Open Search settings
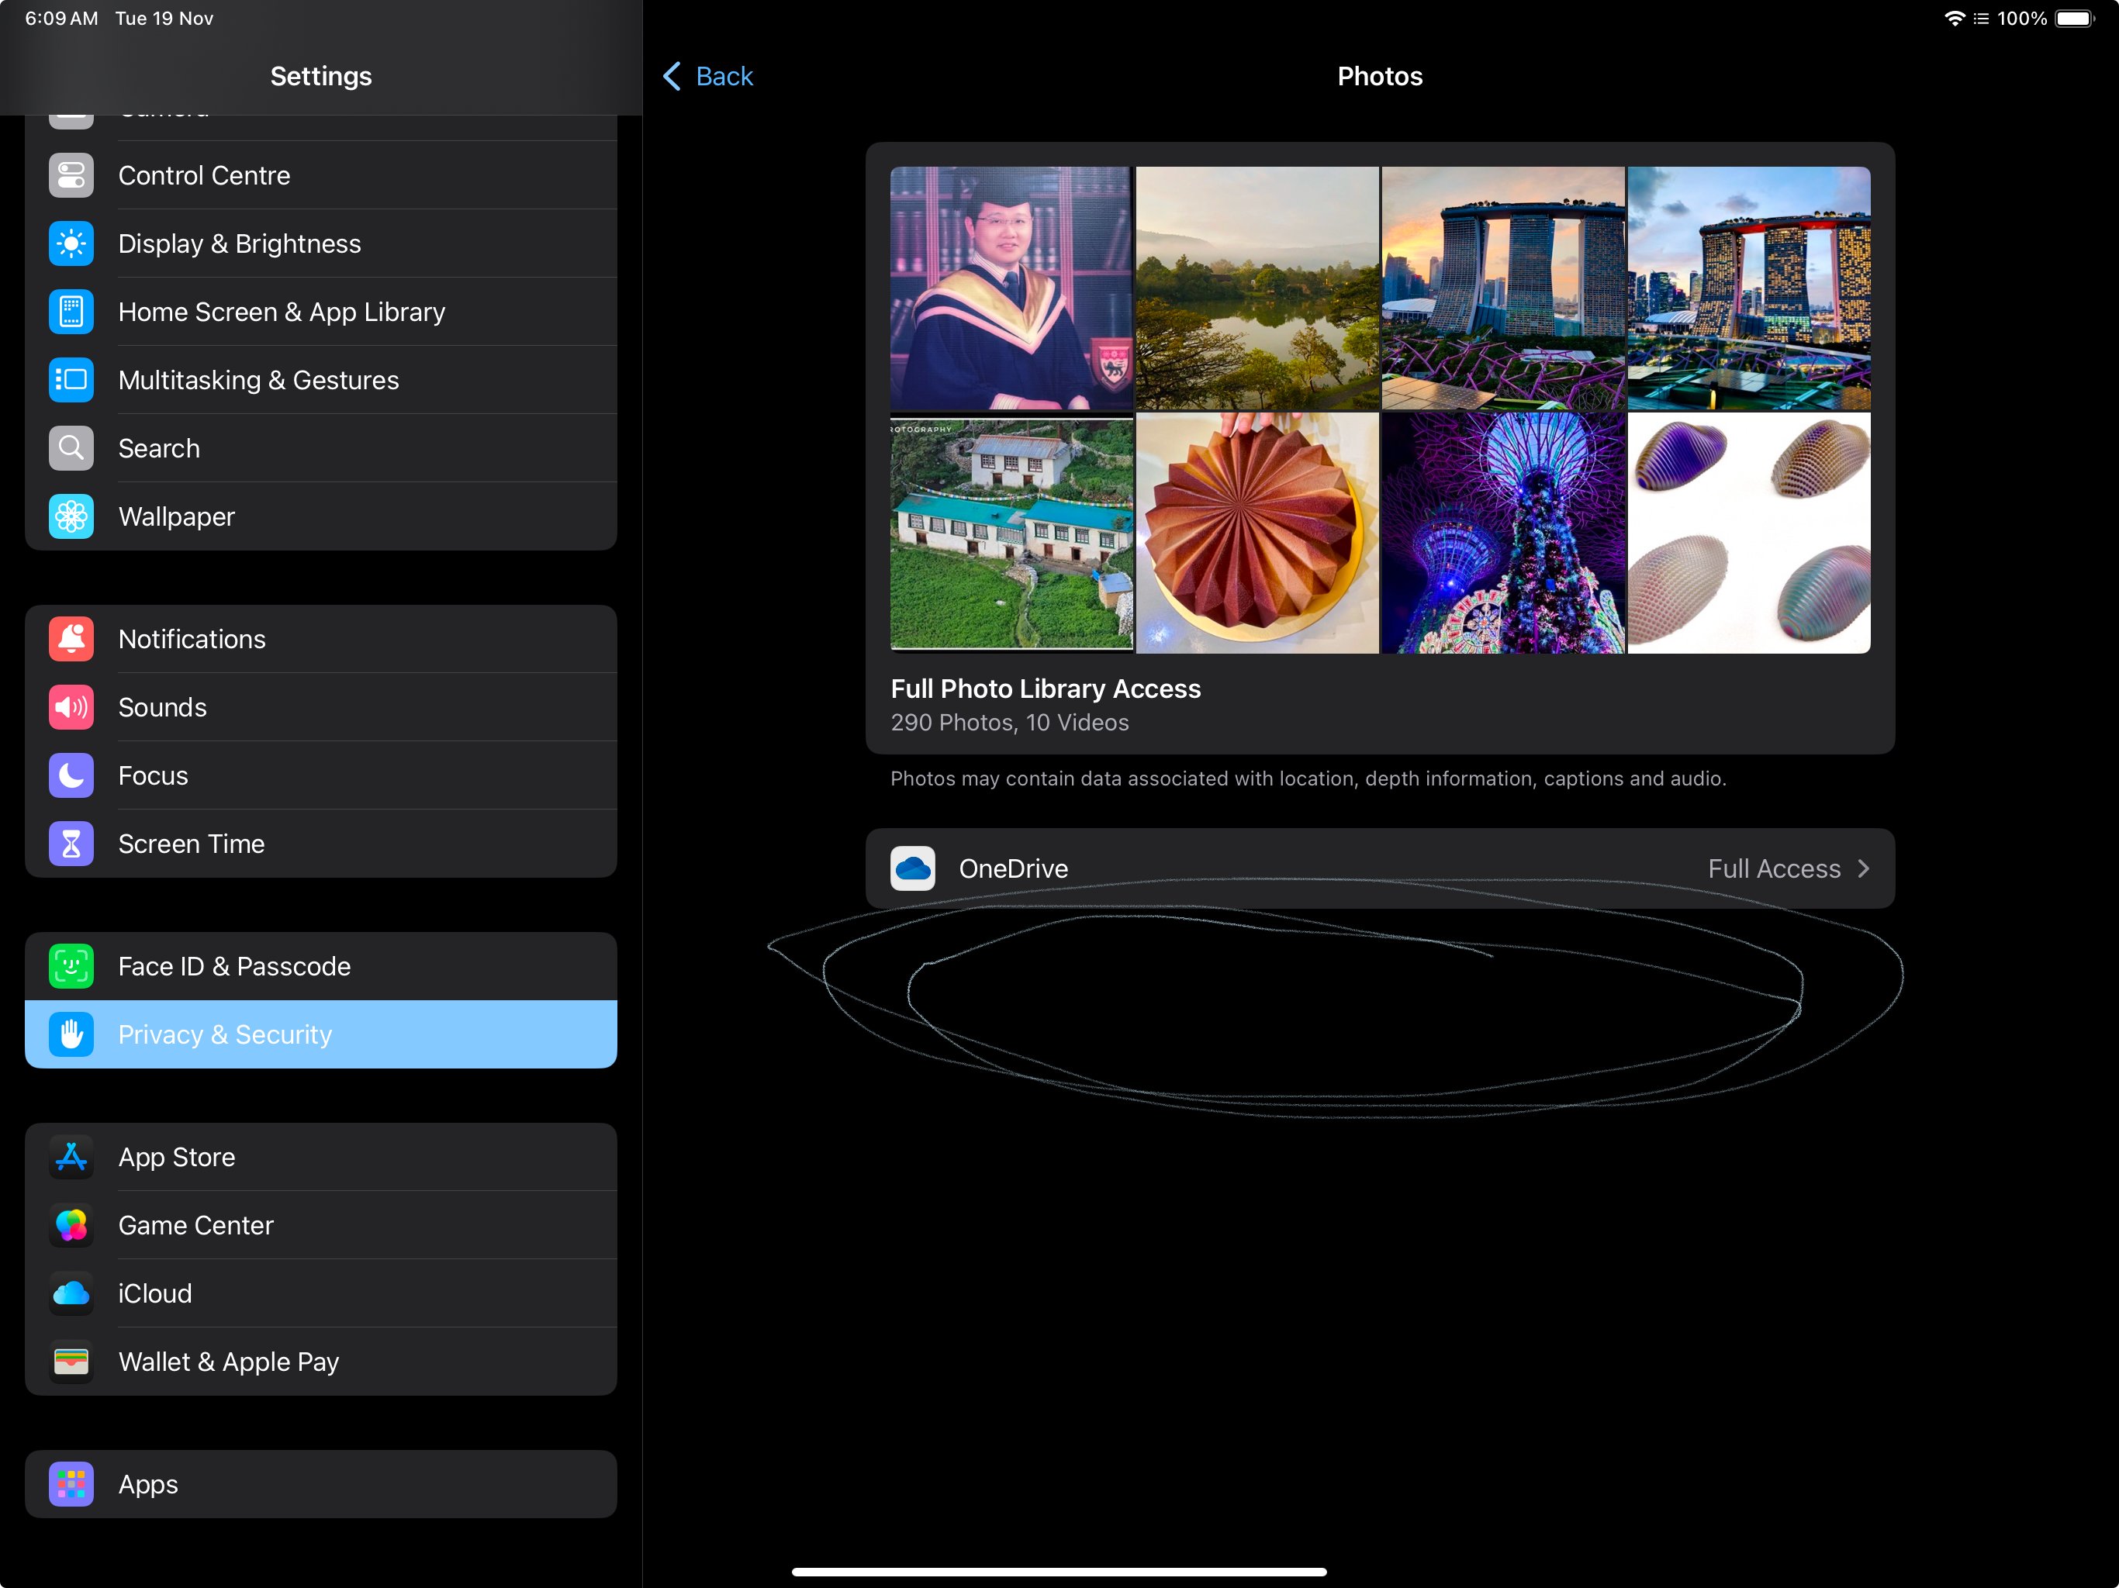2119x1588 pixels. (x=321, y=448)
